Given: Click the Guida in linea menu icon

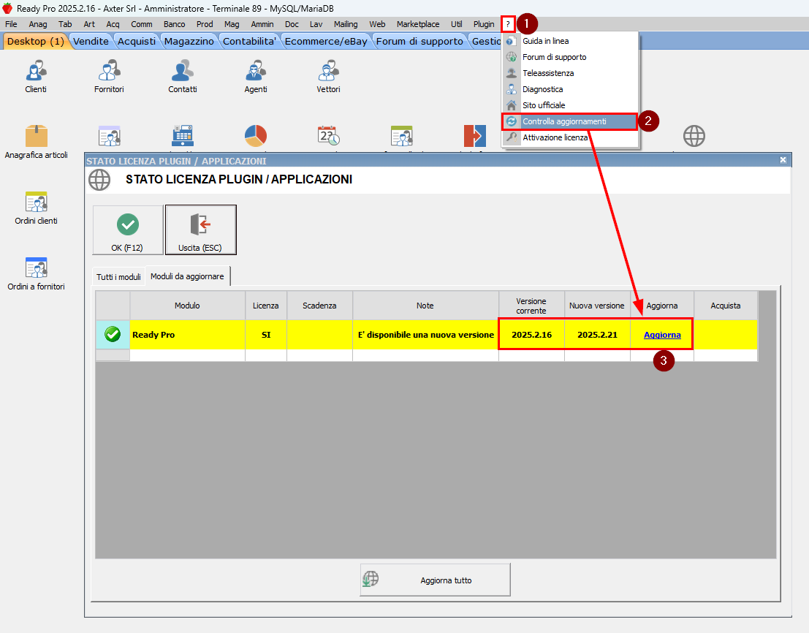Looking at the screenshot, I should point(511,41).
